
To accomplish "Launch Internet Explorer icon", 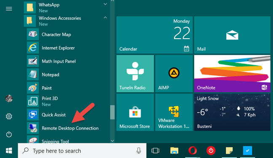I will pos(33,48).
